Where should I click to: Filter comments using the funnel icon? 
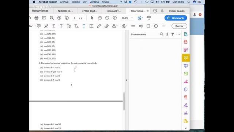tap(173, 34)
